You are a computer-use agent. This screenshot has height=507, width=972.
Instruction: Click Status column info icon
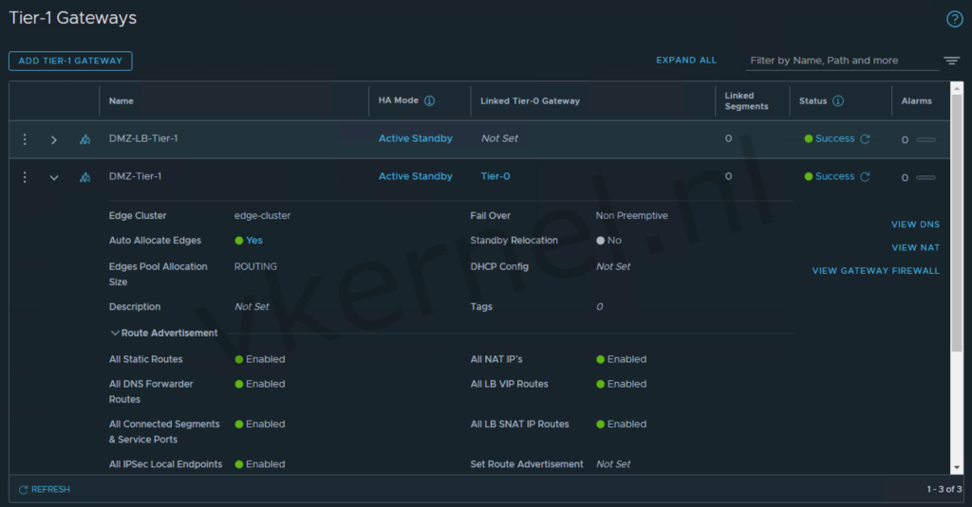pyautogui.click(x=838, y=101)
